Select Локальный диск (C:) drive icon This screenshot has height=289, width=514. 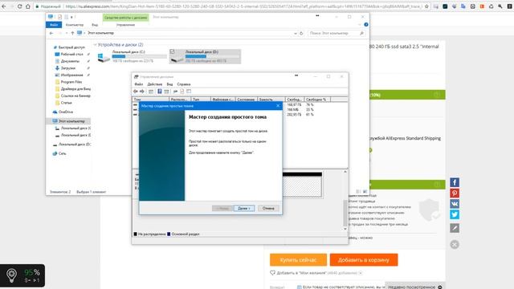104,57
